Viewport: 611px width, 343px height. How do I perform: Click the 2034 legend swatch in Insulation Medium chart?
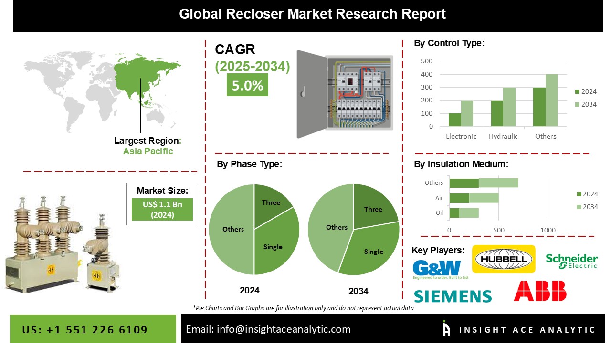pos(579,207)
